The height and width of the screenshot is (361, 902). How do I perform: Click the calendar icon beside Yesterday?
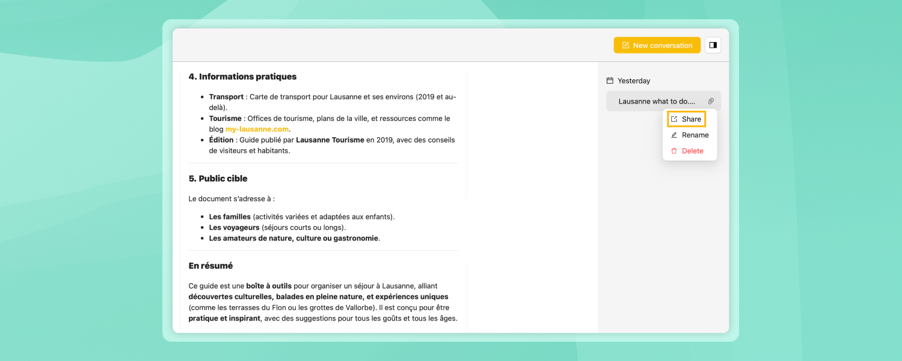[x=610, y=81]
